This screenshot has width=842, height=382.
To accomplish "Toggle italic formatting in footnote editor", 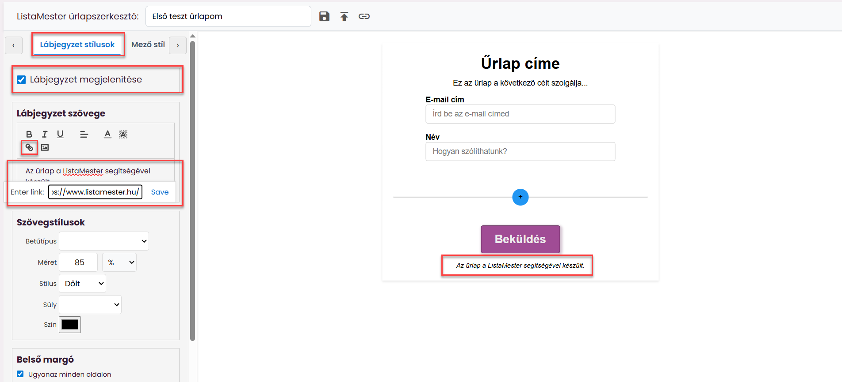I will [x=45, y=134].
